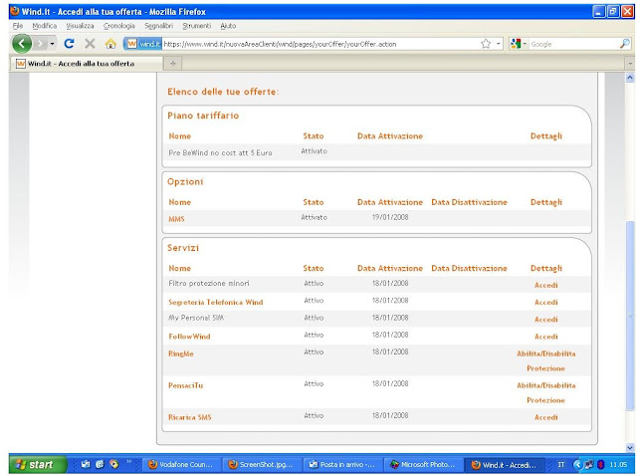The height and width of the screenshot is (475, 637).
Task: Click the Forward navigation arrow
Action: (x=40, y=44)
